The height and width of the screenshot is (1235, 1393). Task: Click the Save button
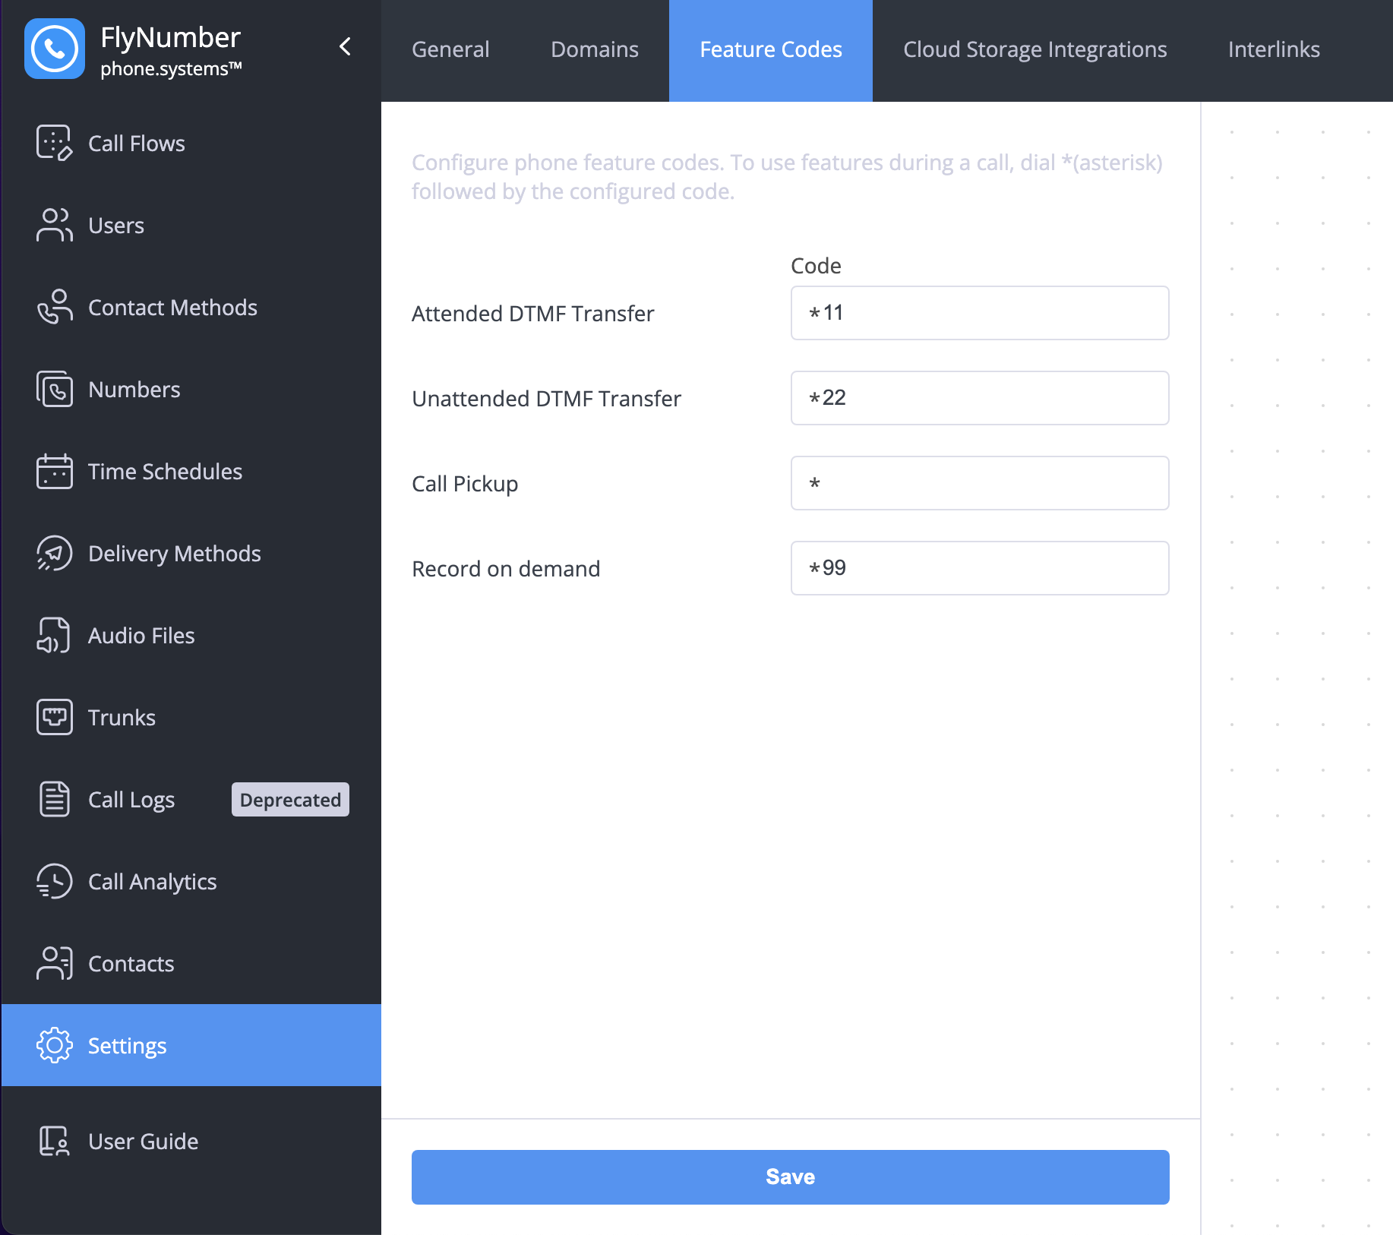click(x=790, y=1177)
